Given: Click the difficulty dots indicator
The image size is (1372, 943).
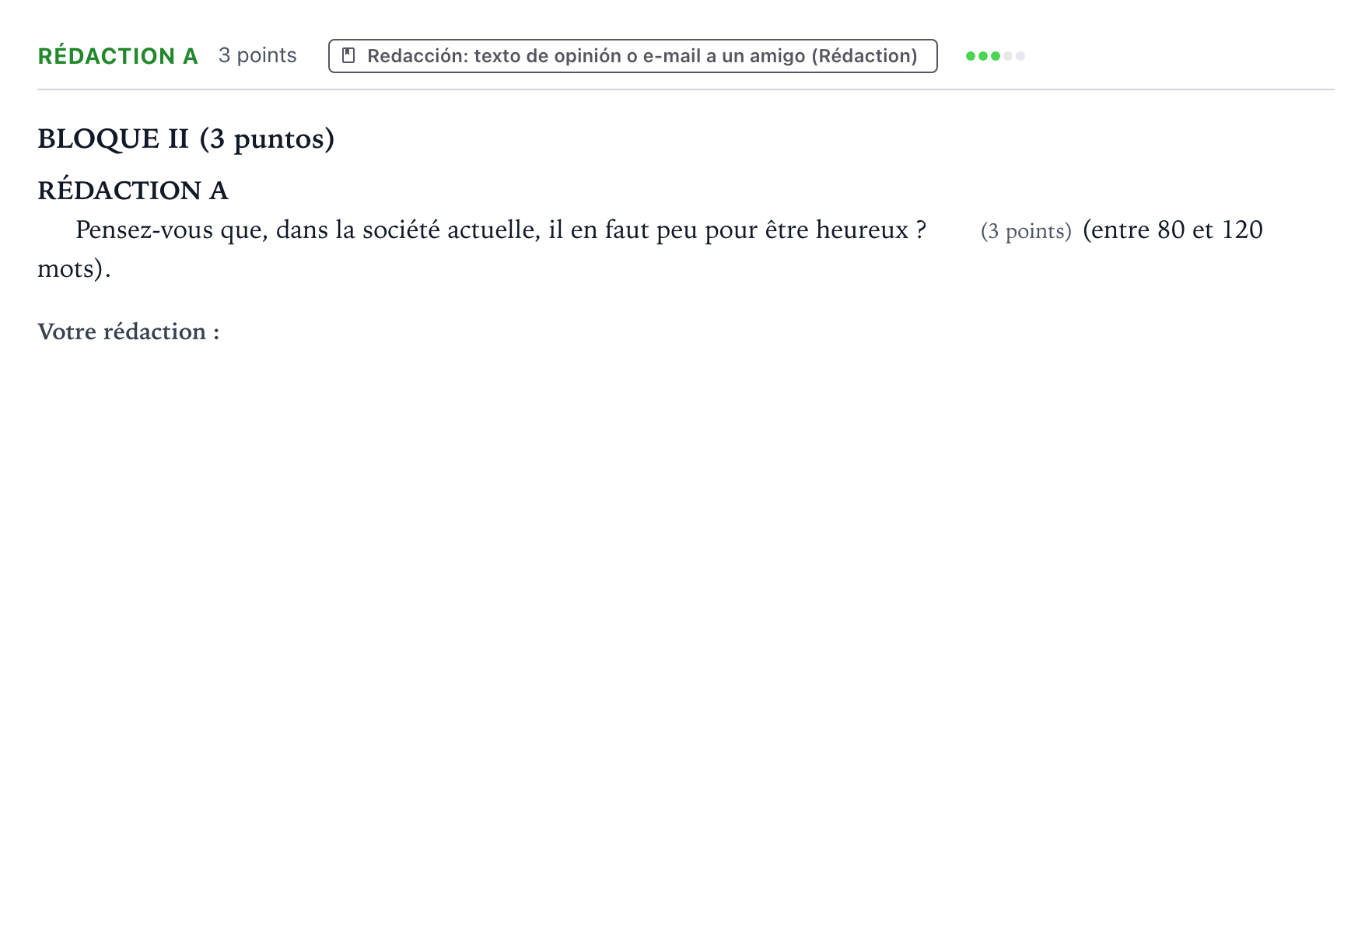Looking at the screenshot, I should [995, 56].
